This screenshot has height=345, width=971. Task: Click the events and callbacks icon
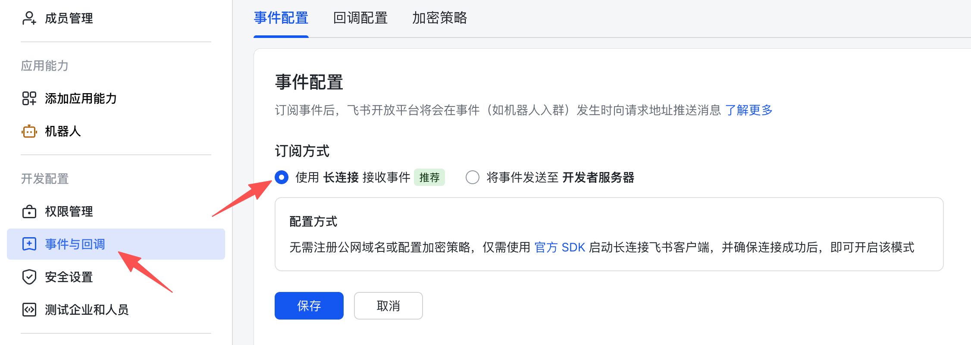point(29,244)
